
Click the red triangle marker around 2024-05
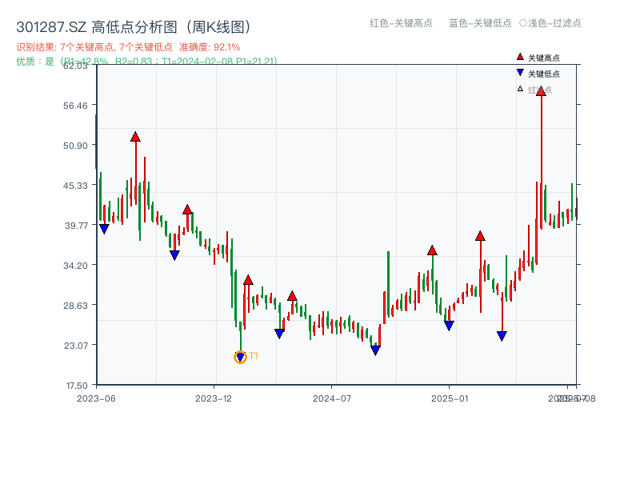point(294,294)
